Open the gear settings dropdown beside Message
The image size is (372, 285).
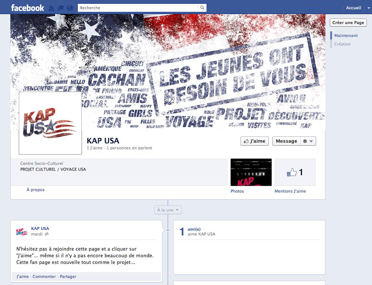pos(308,141)
